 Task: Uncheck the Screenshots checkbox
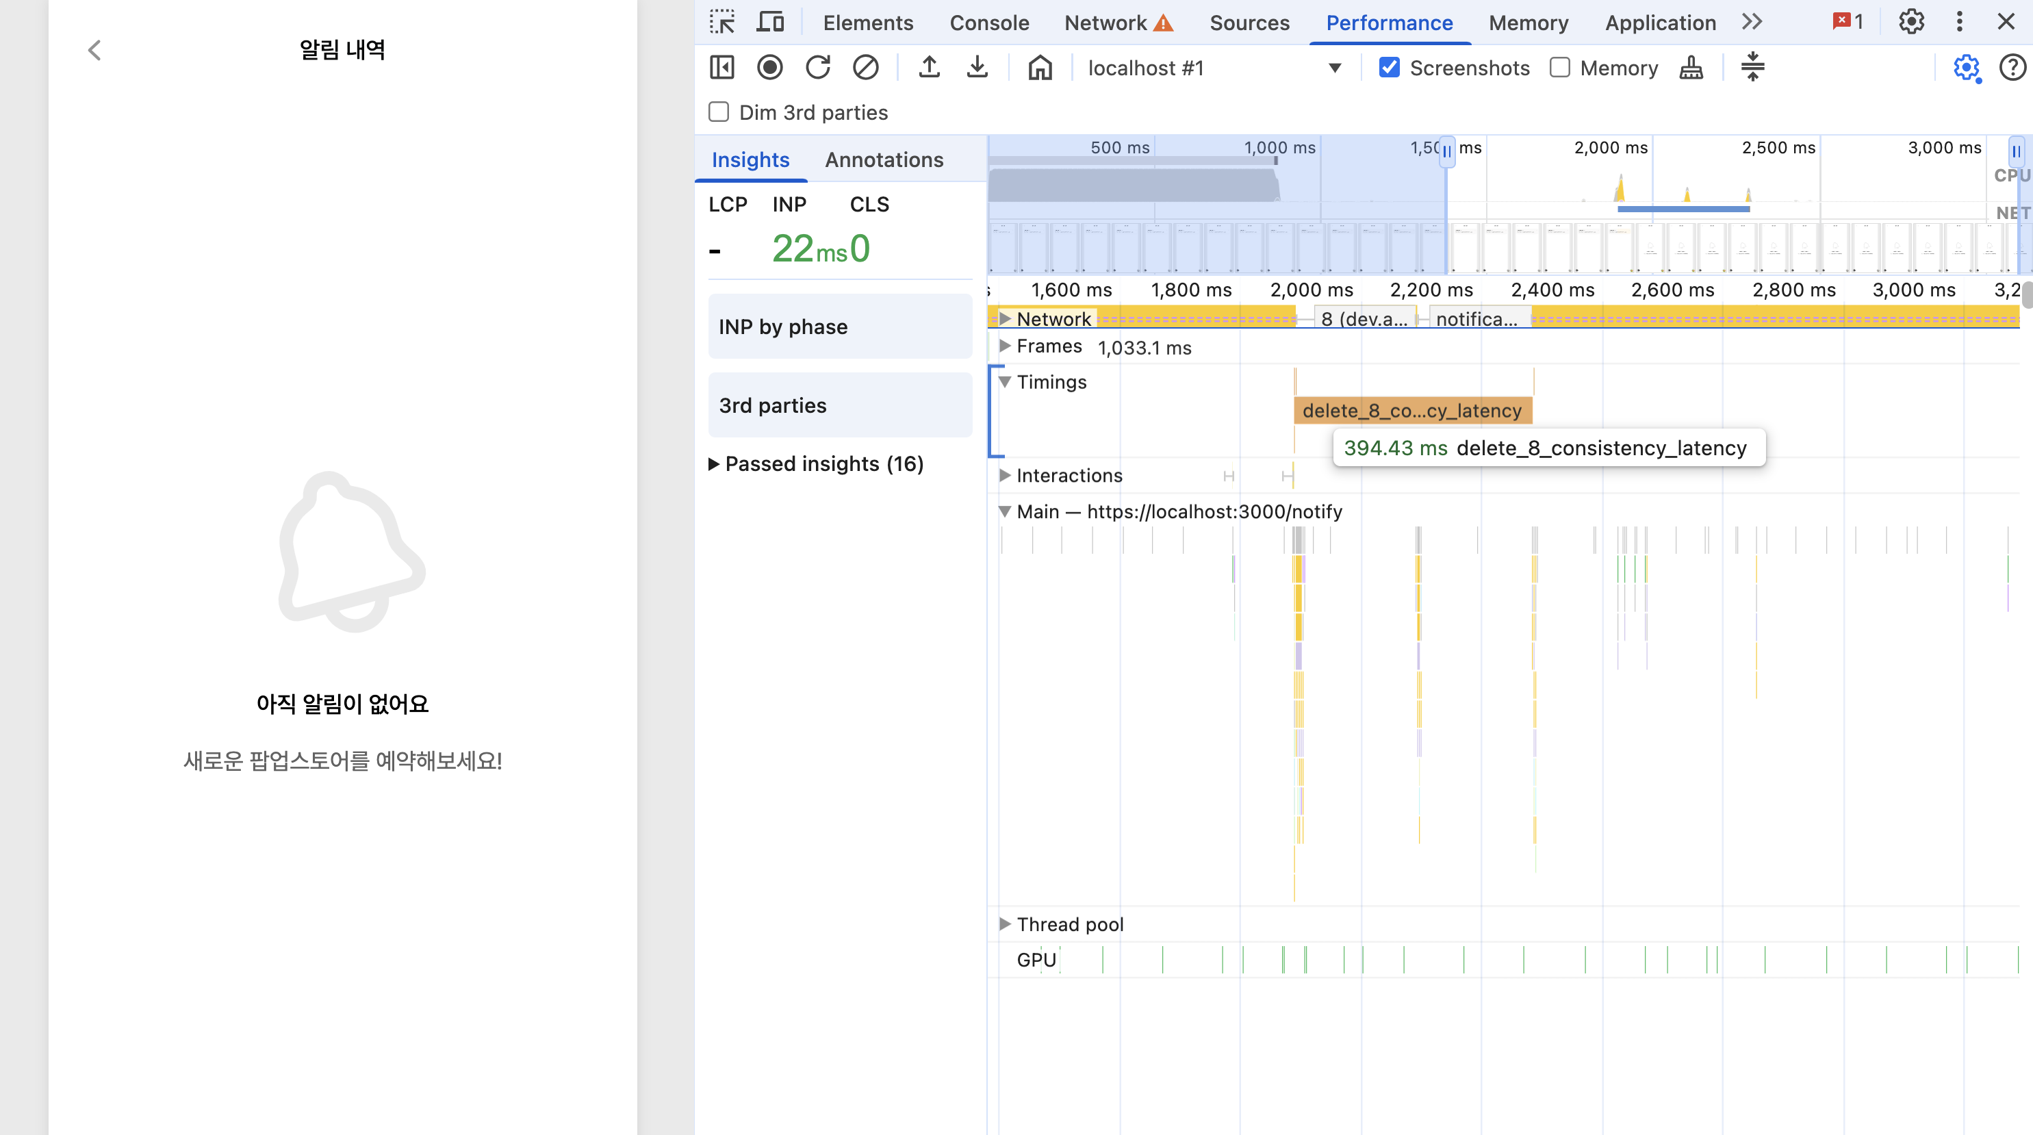[1389, 68]
